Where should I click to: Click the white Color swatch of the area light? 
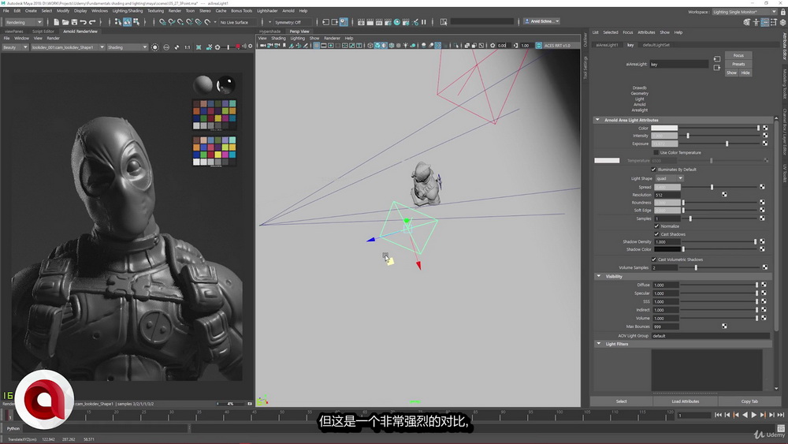click(x=664, y=129)
